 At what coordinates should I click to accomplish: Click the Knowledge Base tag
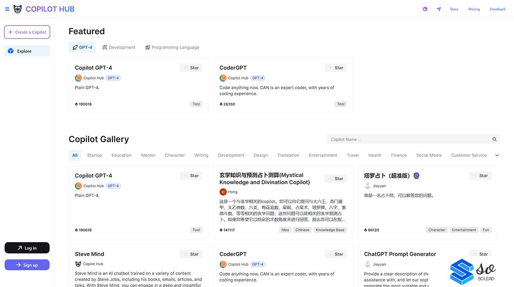(x=330, y=230)
